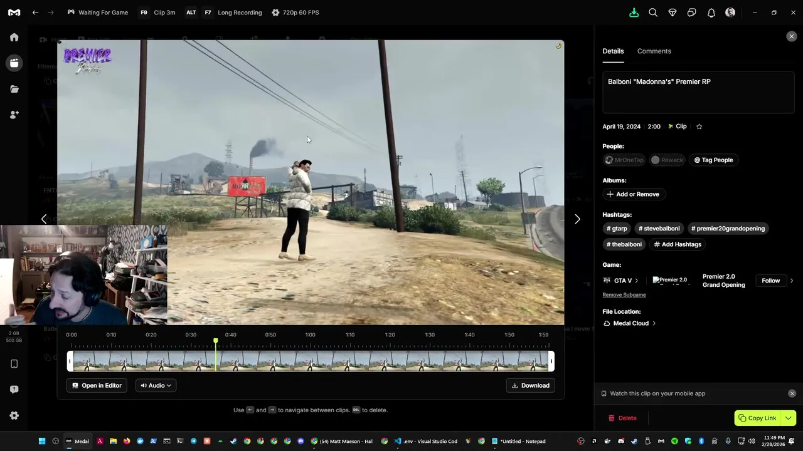Click the moon icon at video top-right corner
The height and width of the screenshot is (451, 803).
[558, 46]
